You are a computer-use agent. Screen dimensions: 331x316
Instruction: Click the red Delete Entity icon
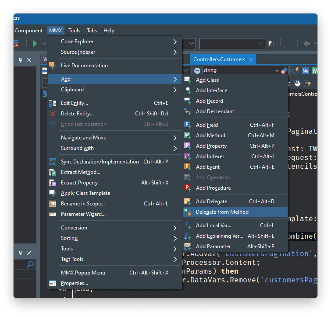[53, 114]
